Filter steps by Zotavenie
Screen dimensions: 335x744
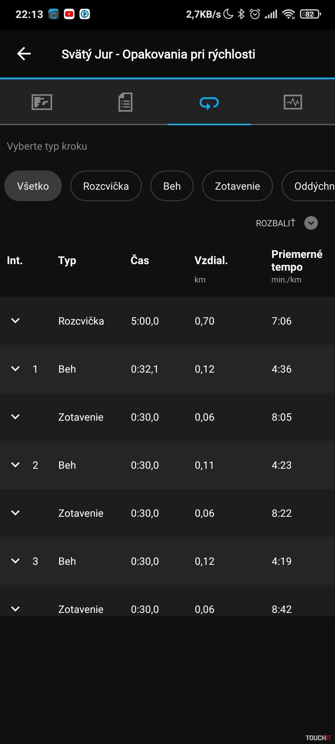[237, 186]
